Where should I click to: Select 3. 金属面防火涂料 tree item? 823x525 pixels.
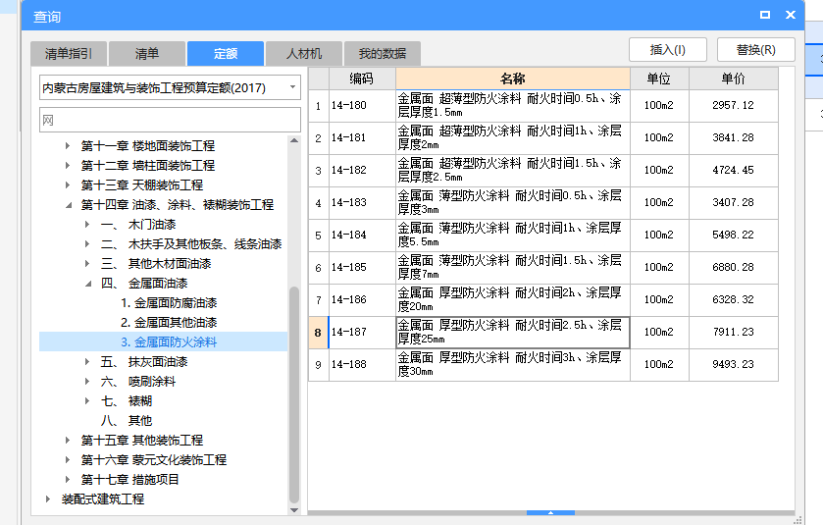click(169, 342)
